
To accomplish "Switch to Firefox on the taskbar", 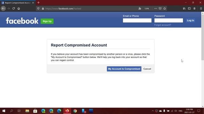I will (67, 111).
